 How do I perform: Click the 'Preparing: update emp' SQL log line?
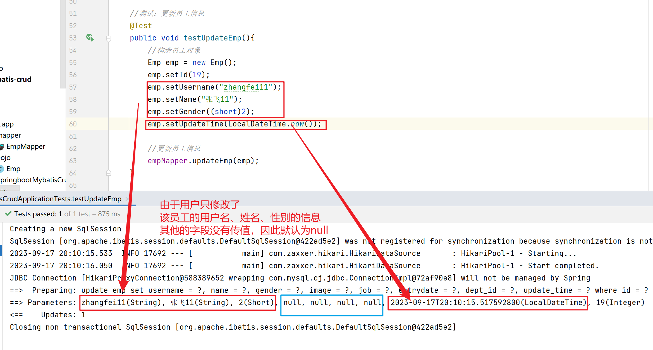point(329,290)
